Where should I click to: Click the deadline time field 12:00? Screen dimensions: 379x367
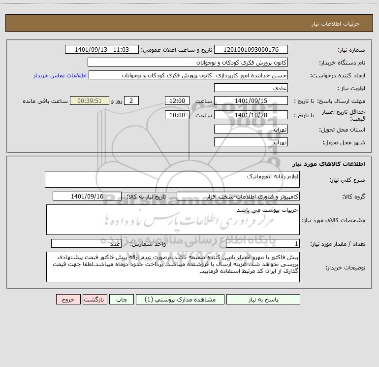[177, 100]
